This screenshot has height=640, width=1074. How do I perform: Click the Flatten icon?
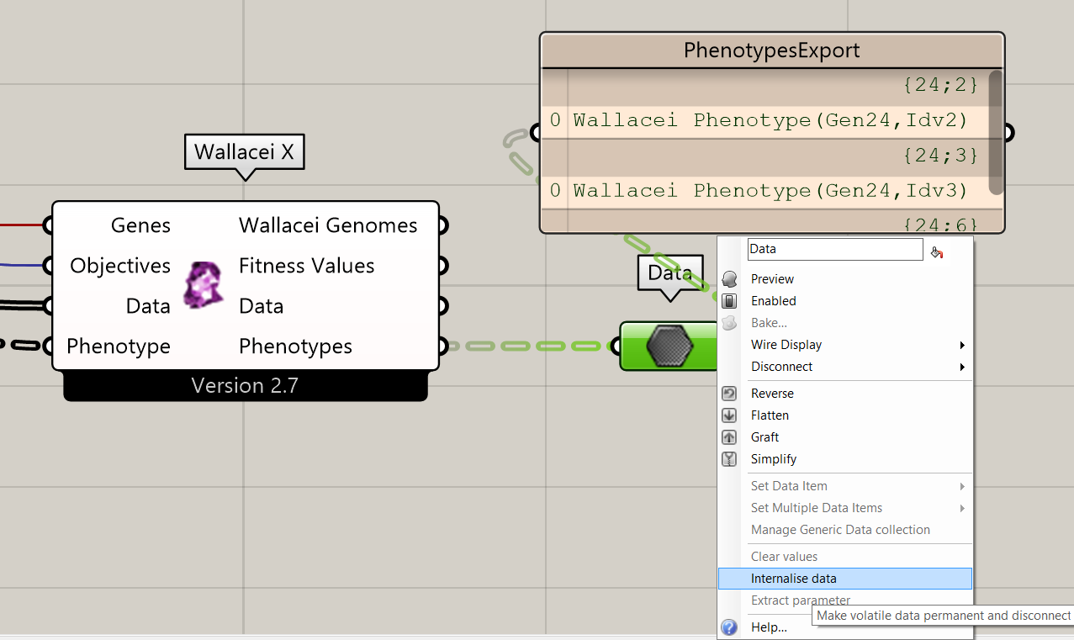coord(729,415)
